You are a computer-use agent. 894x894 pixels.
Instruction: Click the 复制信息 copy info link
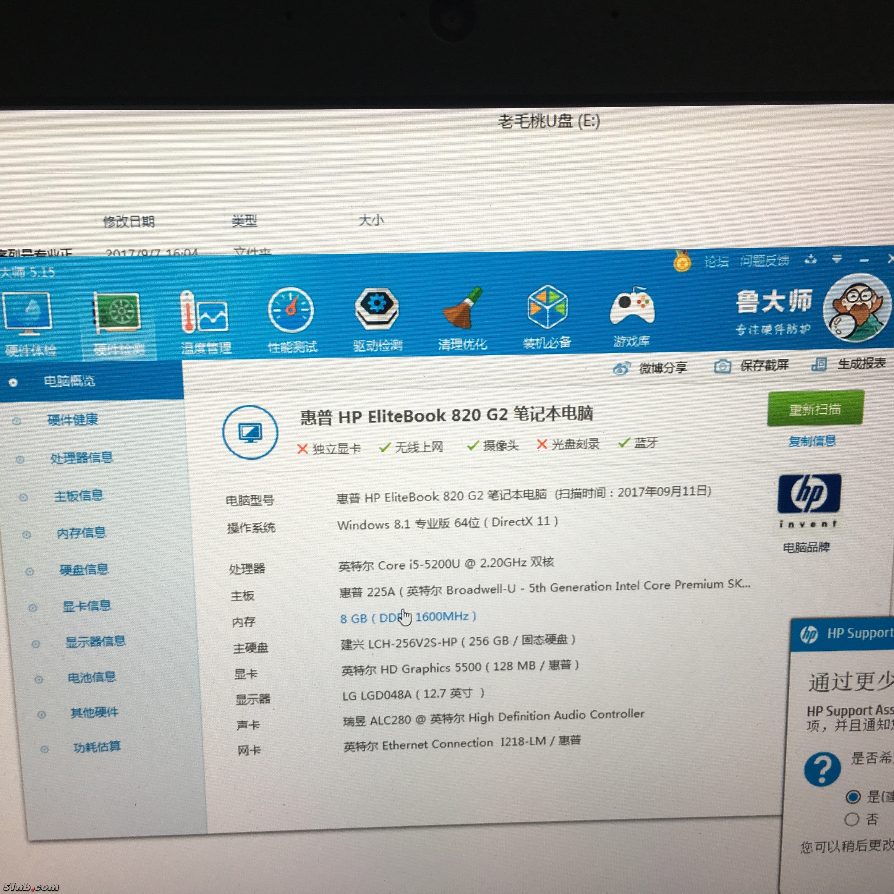click(812, 441)
